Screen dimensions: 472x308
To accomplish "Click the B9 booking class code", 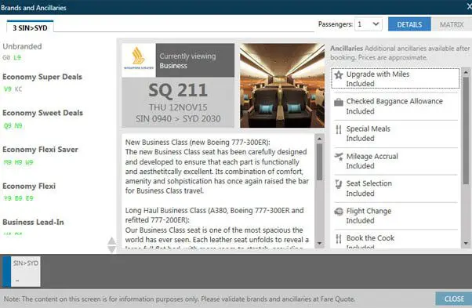I will click(18, 198).
